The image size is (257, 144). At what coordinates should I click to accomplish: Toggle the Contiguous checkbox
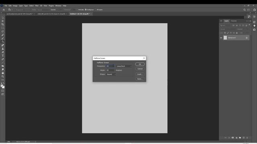point(86,10)
